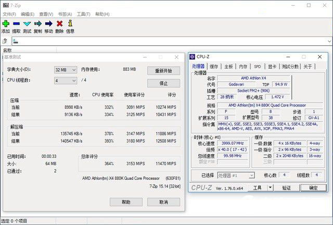Click the 00:00:33 elapsed time value

click(x=49, y=156)
